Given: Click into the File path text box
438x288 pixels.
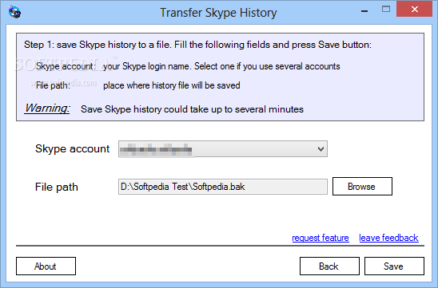Looking at the screenshot, I should tap(223, 187).
